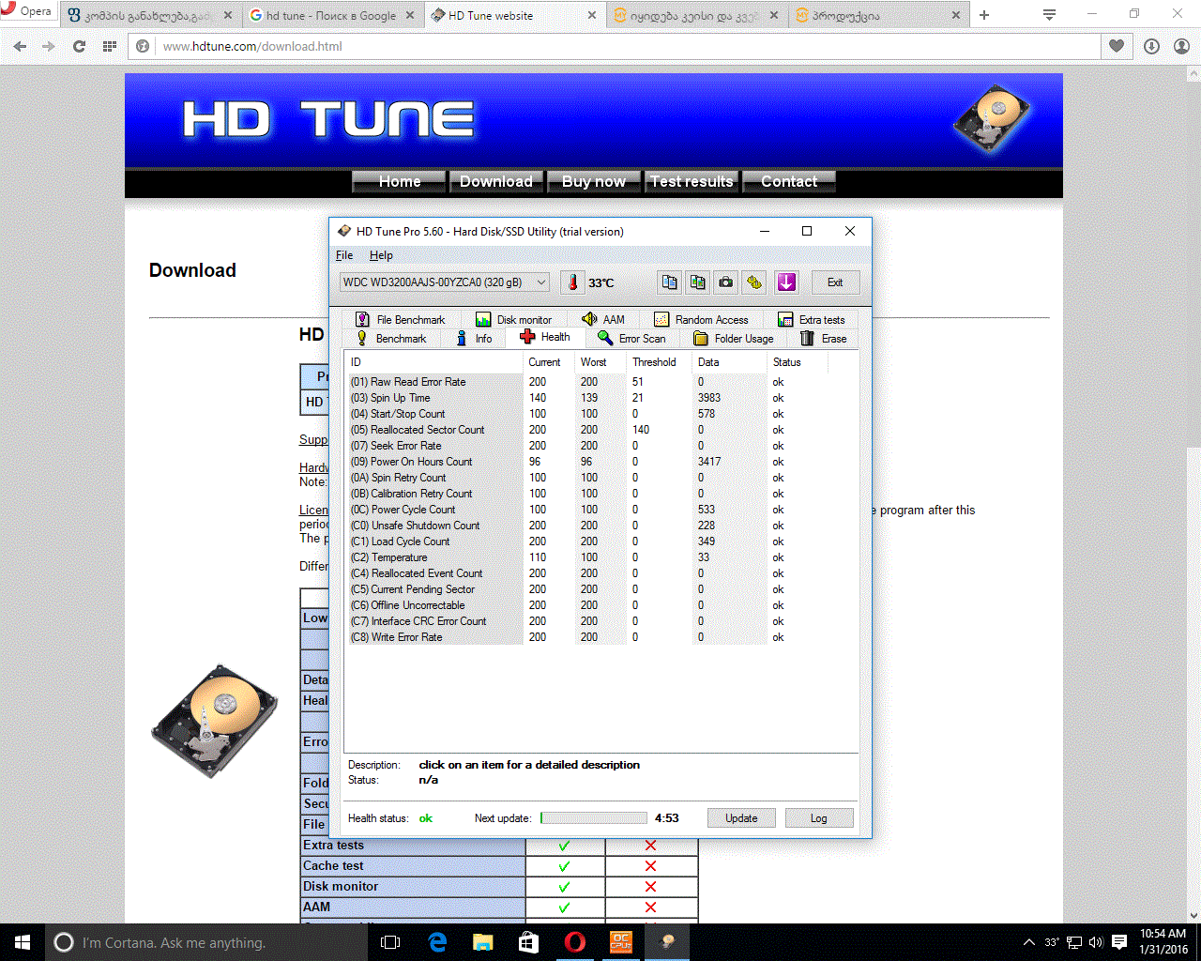1201x961 pixels.
Task: Open the drive selection dropdown WDC WD3200AAJS
Action: tap(445, 282)
